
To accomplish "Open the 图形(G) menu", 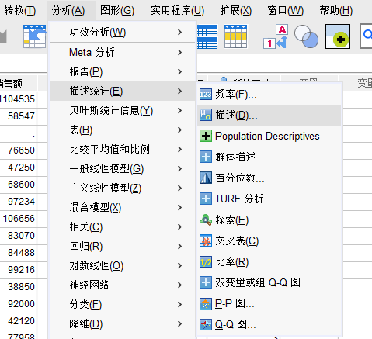I will [x=117, y=11].
